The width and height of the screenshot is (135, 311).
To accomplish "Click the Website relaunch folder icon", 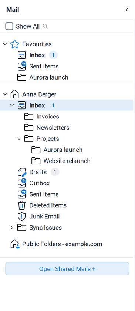I will [x=36, y=161].
